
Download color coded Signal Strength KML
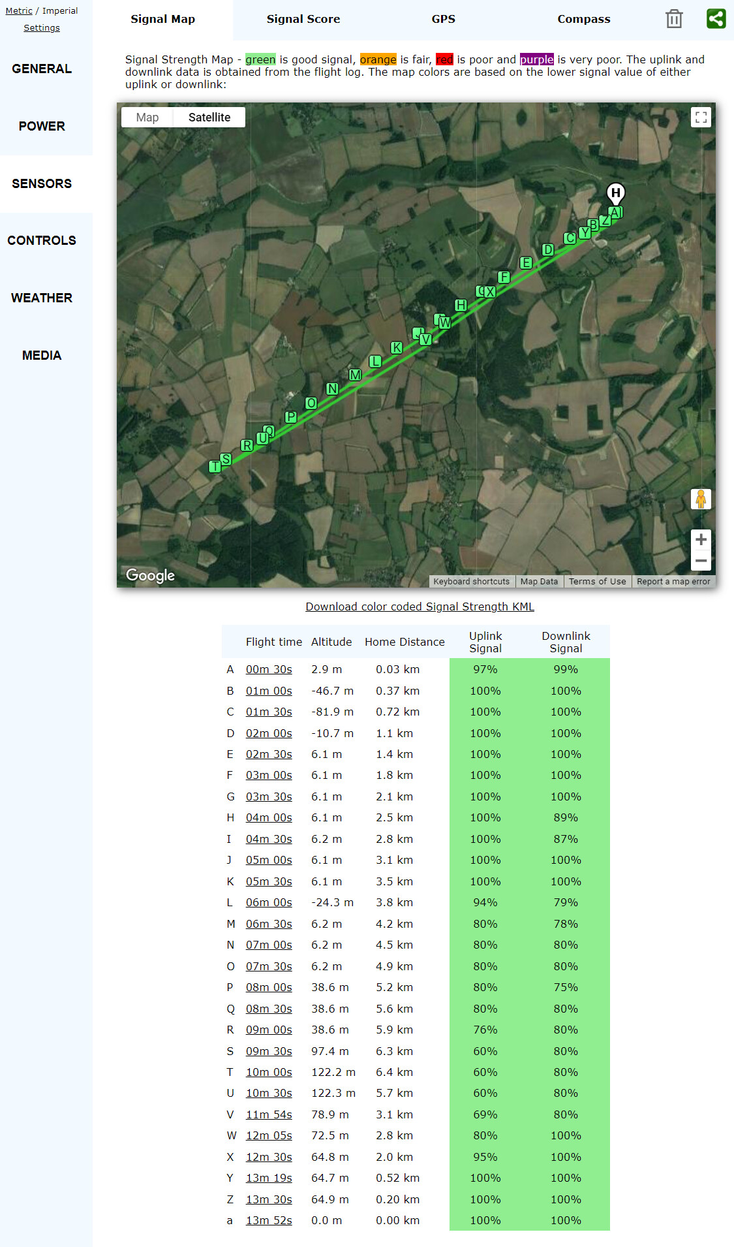point(420,607)
